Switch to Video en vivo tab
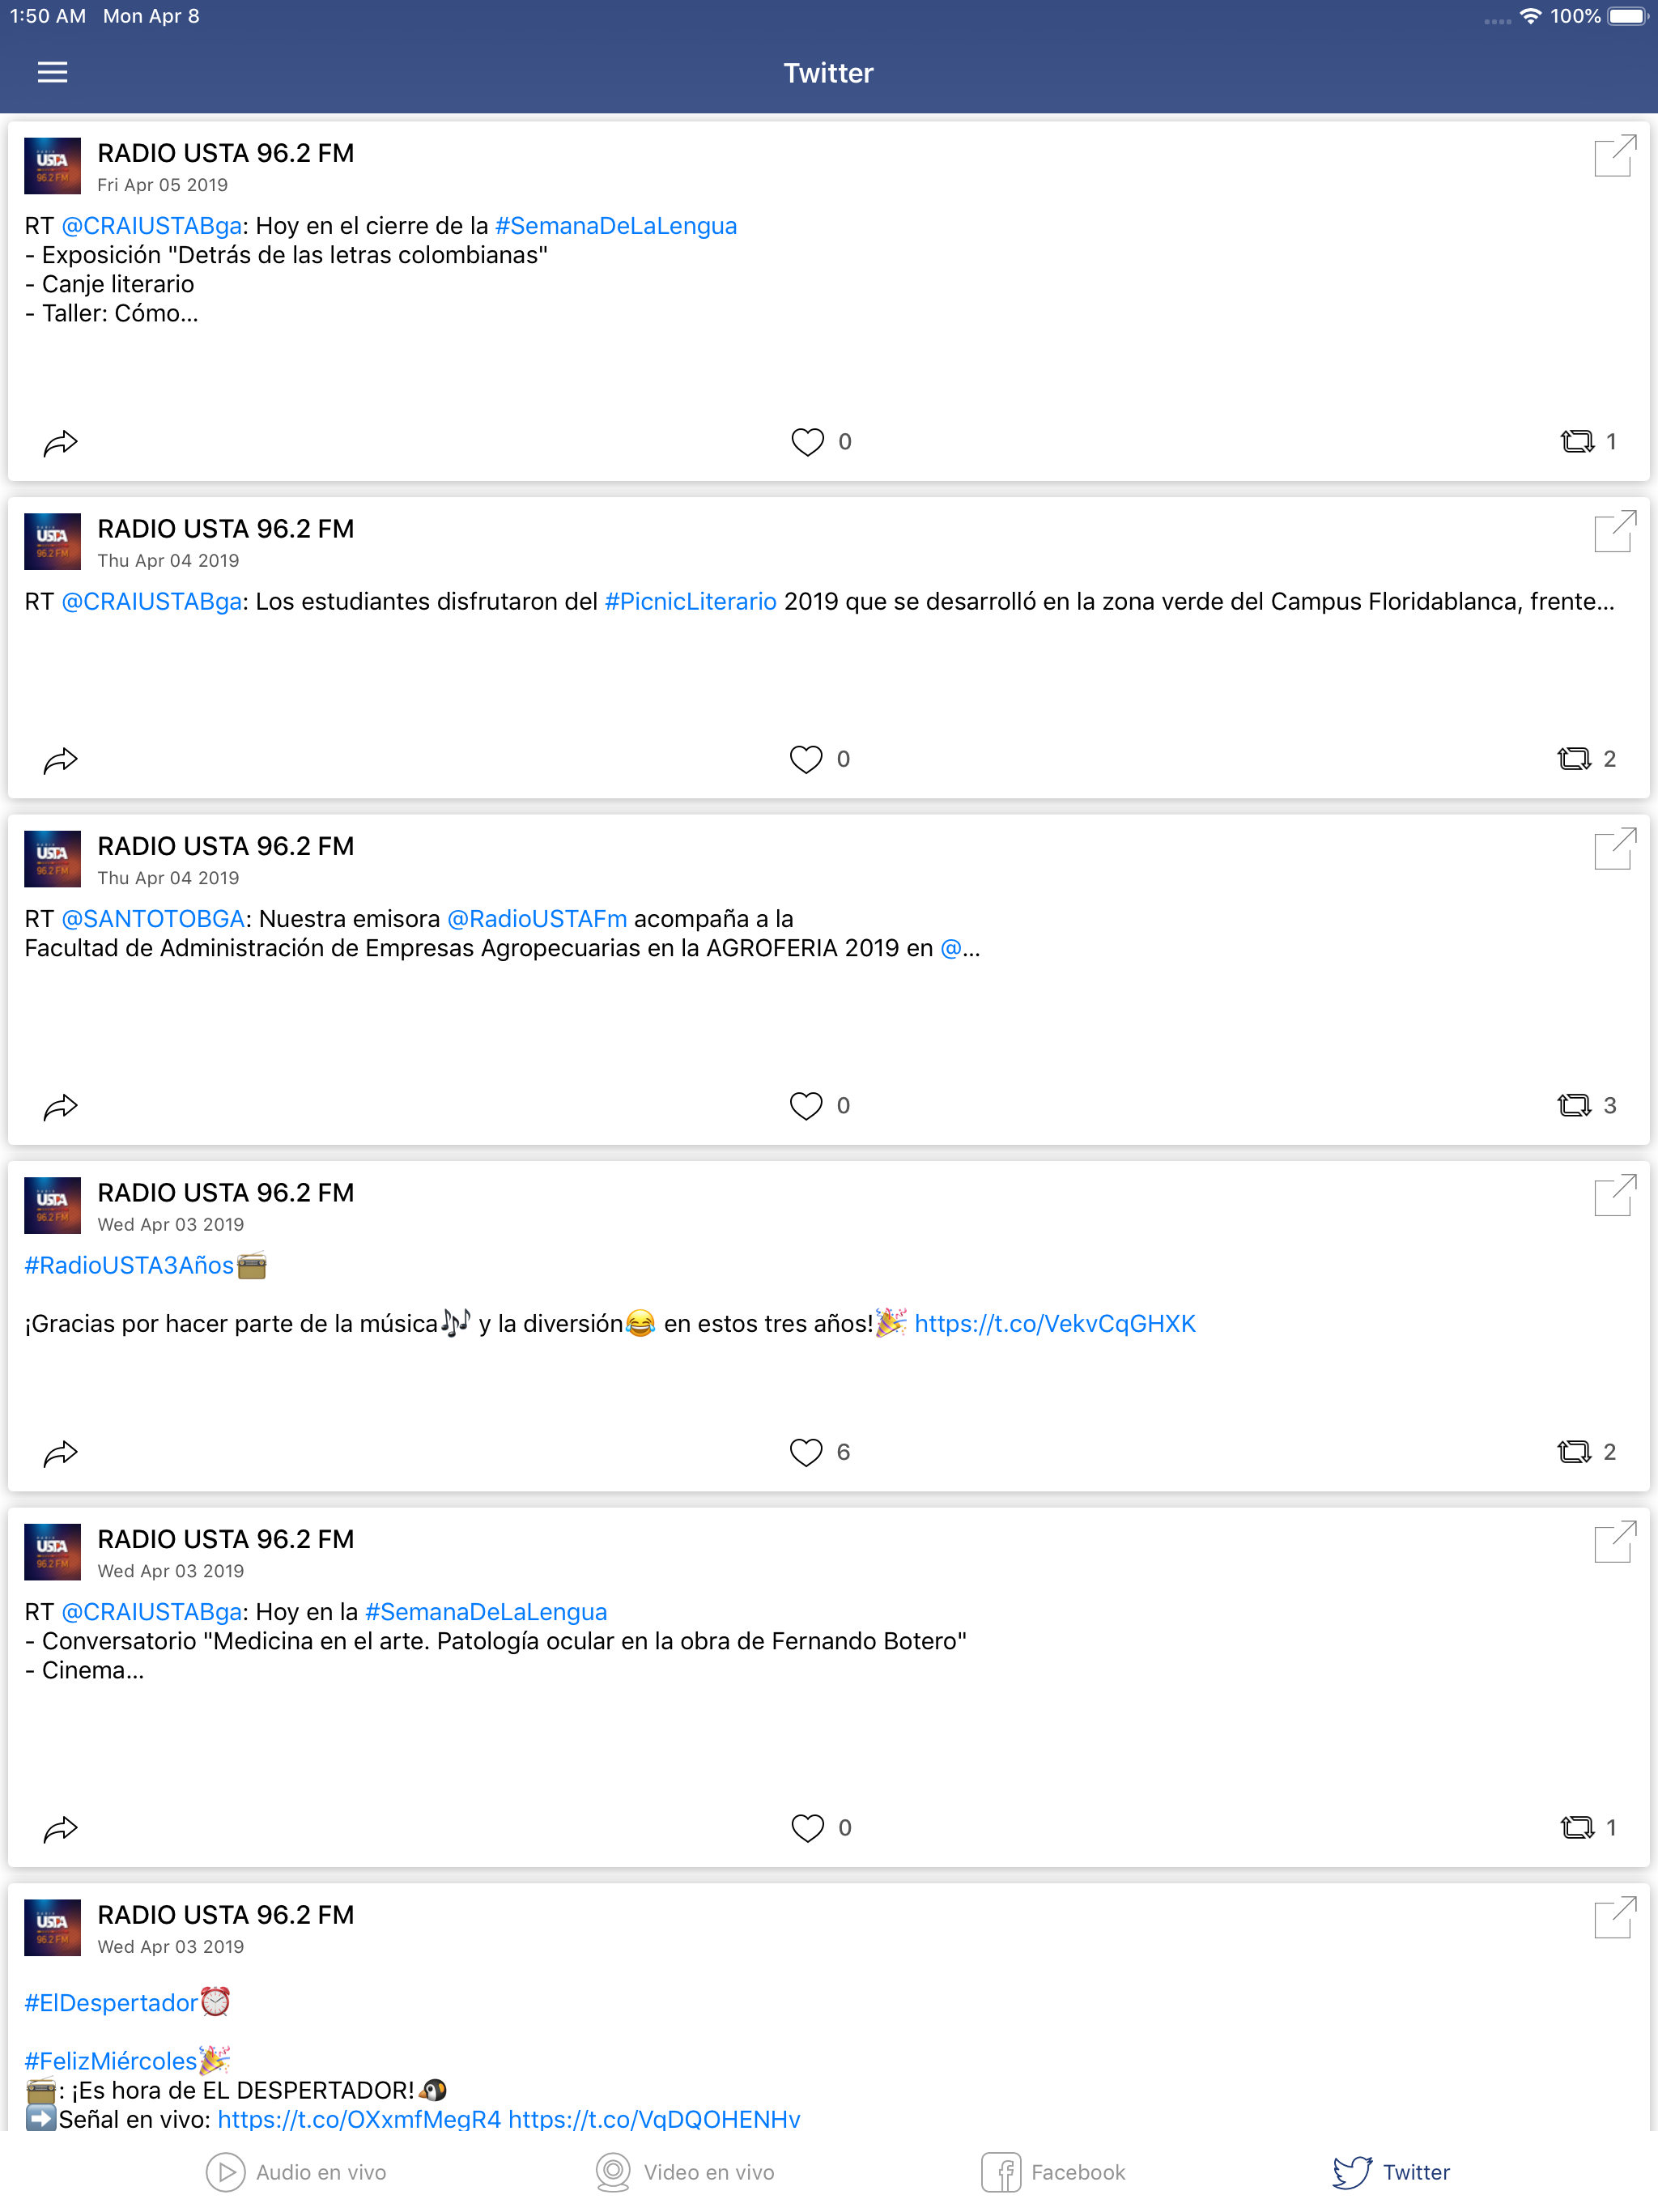 pos(685,2172)
